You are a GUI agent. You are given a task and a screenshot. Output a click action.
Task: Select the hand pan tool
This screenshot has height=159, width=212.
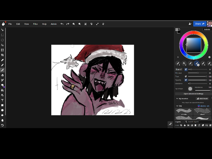coord(2,120)
